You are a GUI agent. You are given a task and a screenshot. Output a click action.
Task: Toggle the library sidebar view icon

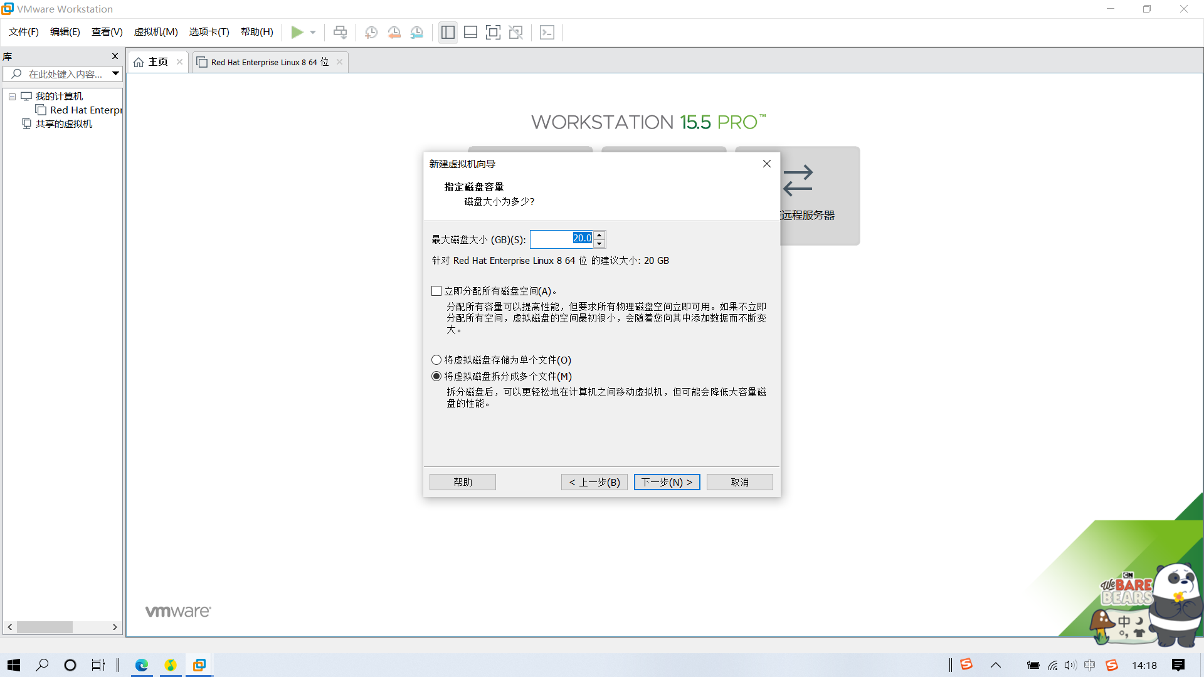(x=448, y=32)
